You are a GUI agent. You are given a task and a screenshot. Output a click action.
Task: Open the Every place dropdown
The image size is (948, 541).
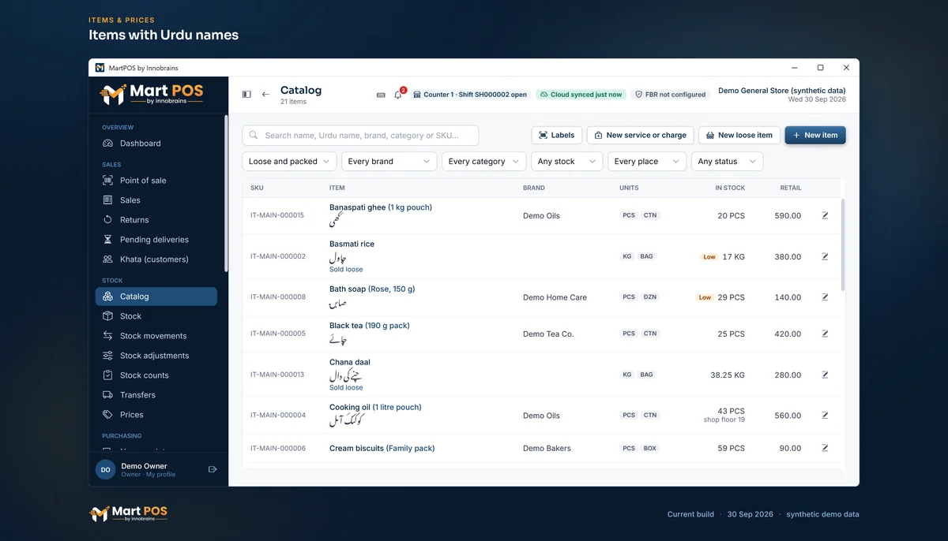pyautogui.click(x=647, y=161)
